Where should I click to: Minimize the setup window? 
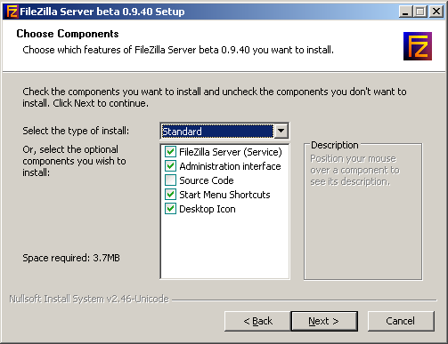pyautogui.click(x=406, y=12)
